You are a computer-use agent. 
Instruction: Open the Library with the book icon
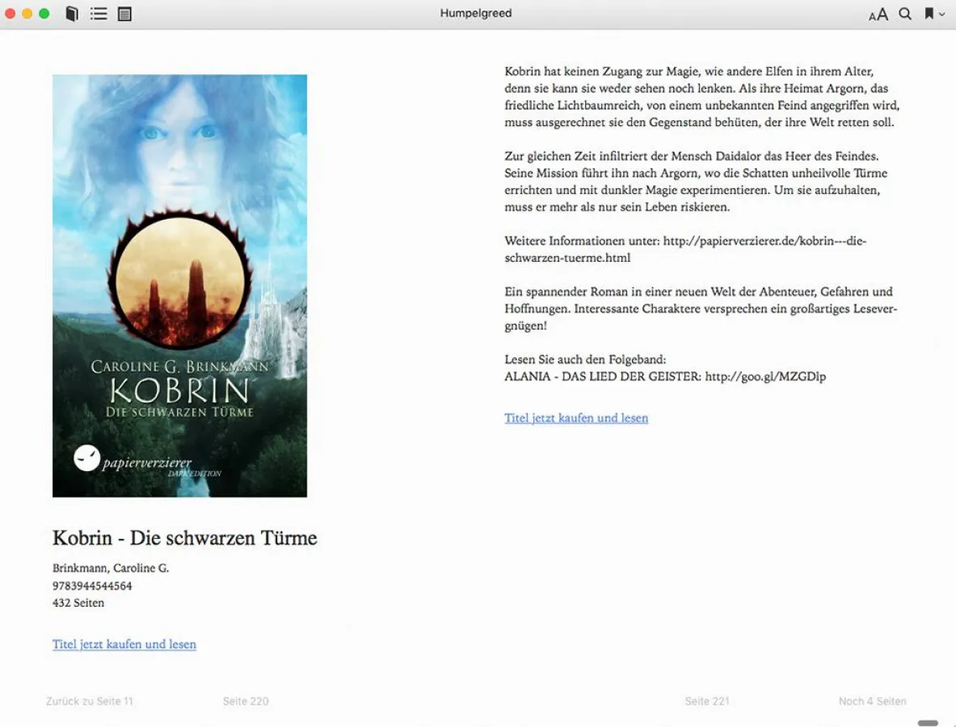71,13
